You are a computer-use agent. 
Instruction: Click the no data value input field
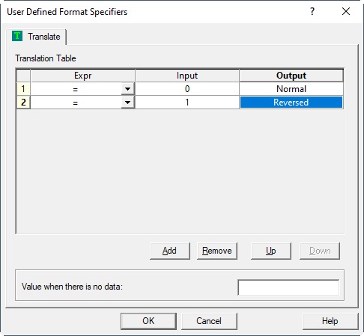coord(288,287)
